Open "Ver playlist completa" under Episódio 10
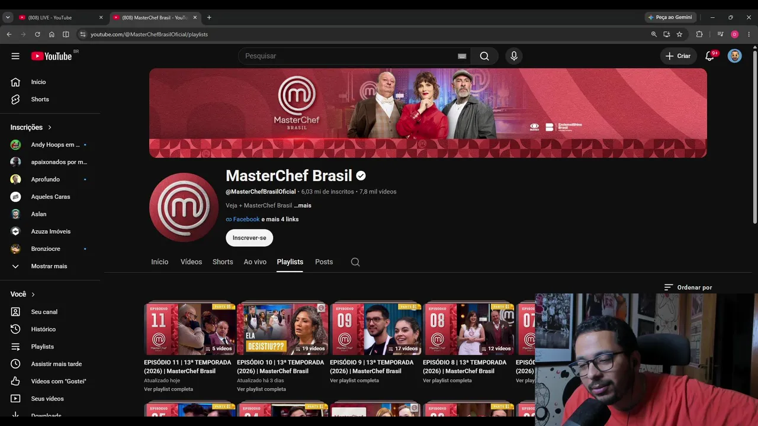This screenshot has width=758, height=426. [x=262, y=389]
